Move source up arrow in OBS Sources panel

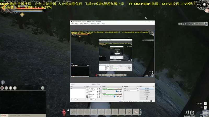pyautogui.click(x=93, y=99)
